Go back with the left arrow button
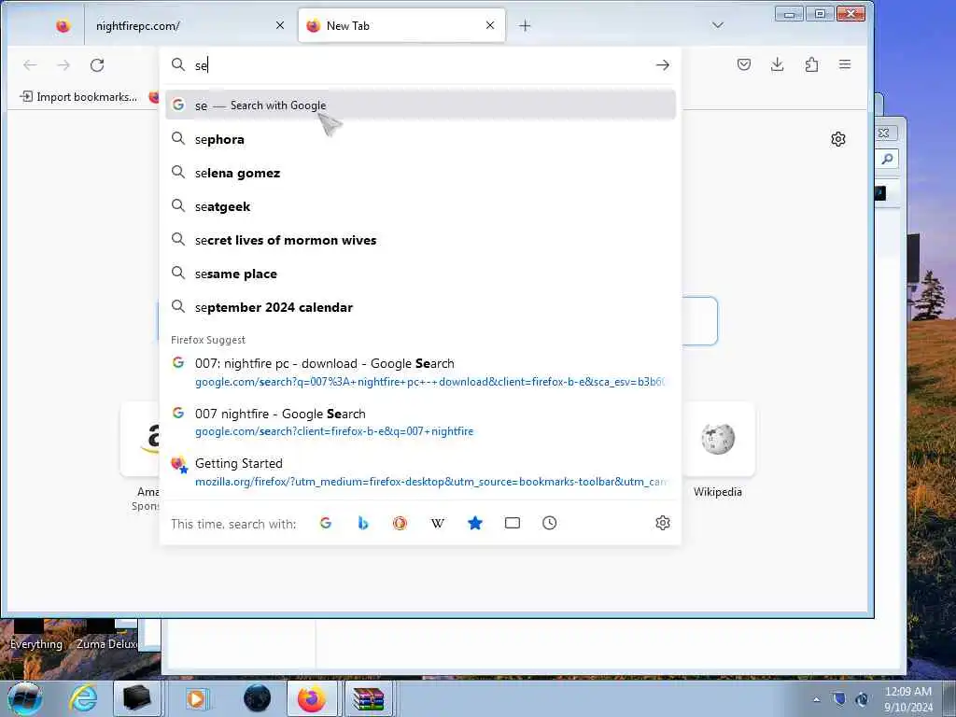The width and height of the screenshot is (956, 717). tap(30, 65)
